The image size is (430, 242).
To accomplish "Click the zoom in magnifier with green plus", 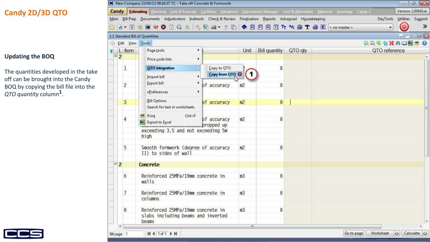I will pos(366,43).
